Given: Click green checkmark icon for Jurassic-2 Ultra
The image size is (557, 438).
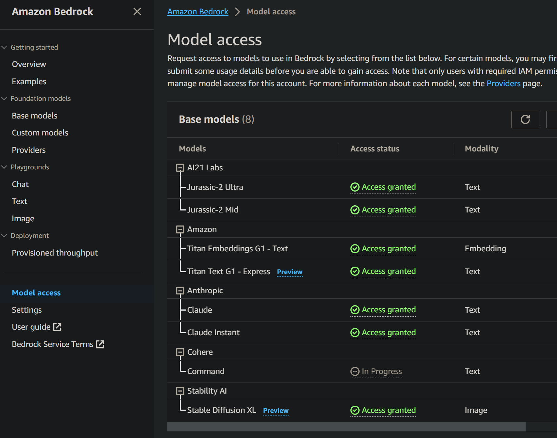Looking at the screenshot, I should coord(355,187).
